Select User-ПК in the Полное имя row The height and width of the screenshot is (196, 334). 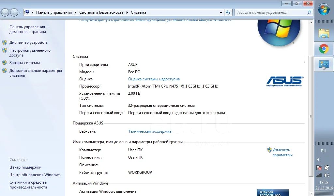(135, 157)
